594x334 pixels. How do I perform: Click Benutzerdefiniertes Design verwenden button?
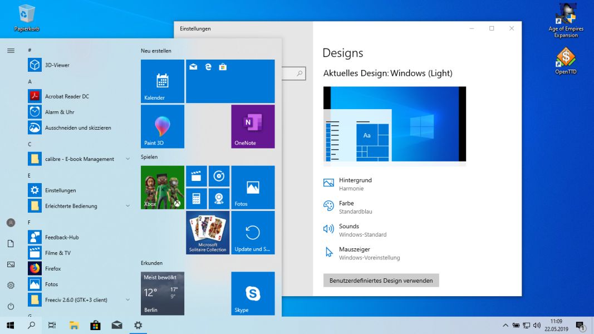pyautogui.click(x=381, y=281)
